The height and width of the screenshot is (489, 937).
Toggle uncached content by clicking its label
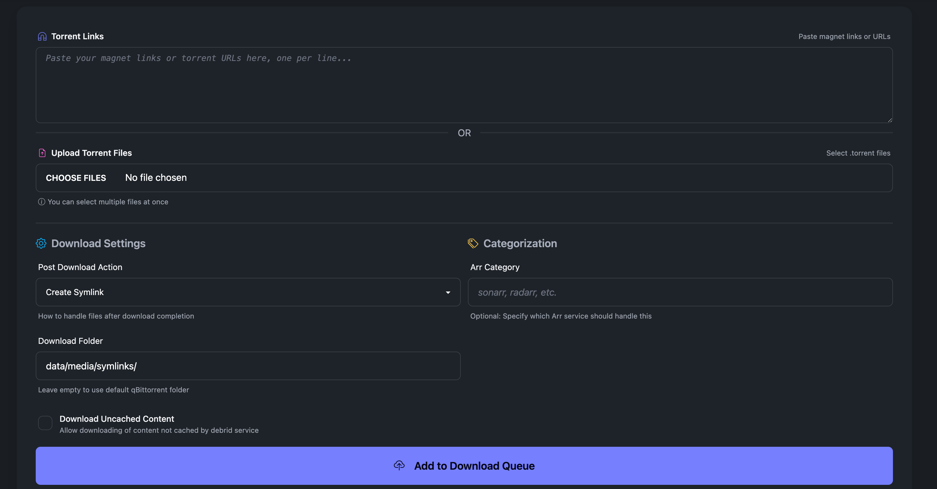tap(116, 419)
